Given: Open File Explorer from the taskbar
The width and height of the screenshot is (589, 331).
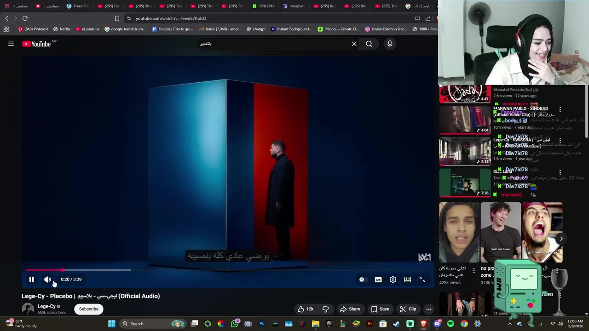Looking at the screenshot, I should point(316,324).
